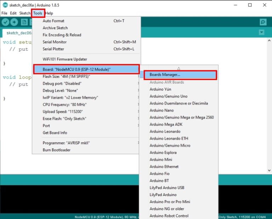Expand the Board NodeMCU 0.9 submenu
Screen dimensions: 272x219
[86, 69]
